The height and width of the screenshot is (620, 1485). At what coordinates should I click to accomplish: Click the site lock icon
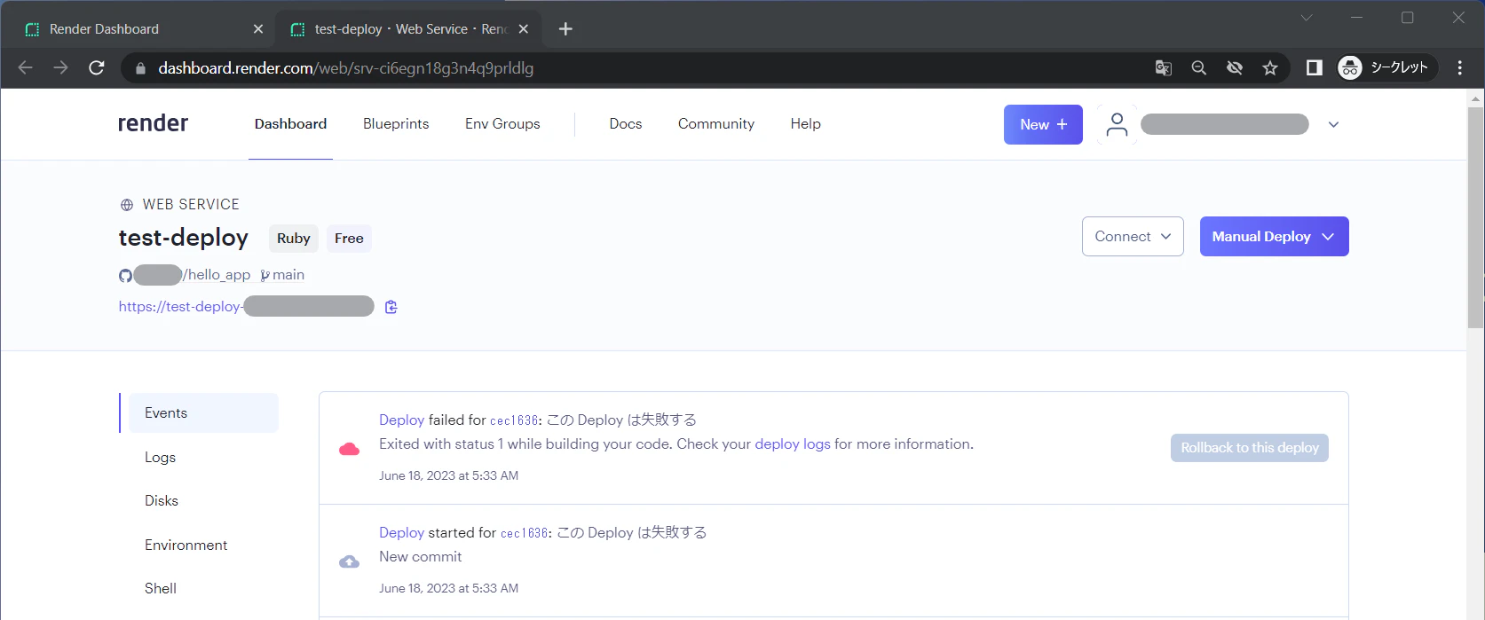pos(139,68)
